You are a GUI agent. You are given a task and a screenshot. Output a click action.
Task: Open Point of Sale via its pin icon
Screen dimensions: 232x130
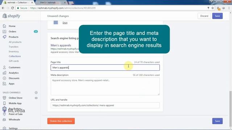4,114
